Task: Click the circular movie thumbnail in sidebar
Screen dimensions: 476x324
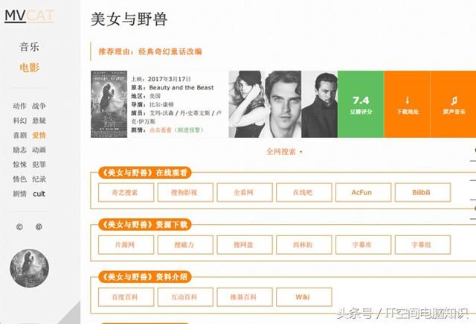Action: (30, 268)
